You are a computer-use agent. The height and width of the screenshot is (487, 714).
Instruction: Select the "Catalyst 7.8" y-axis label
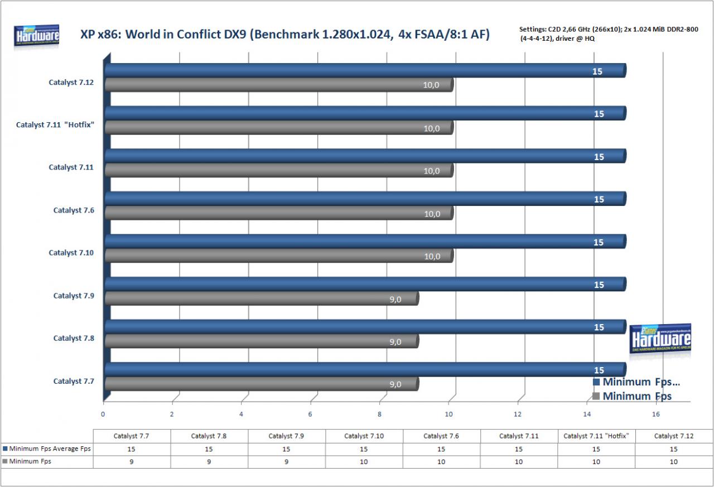74,338
